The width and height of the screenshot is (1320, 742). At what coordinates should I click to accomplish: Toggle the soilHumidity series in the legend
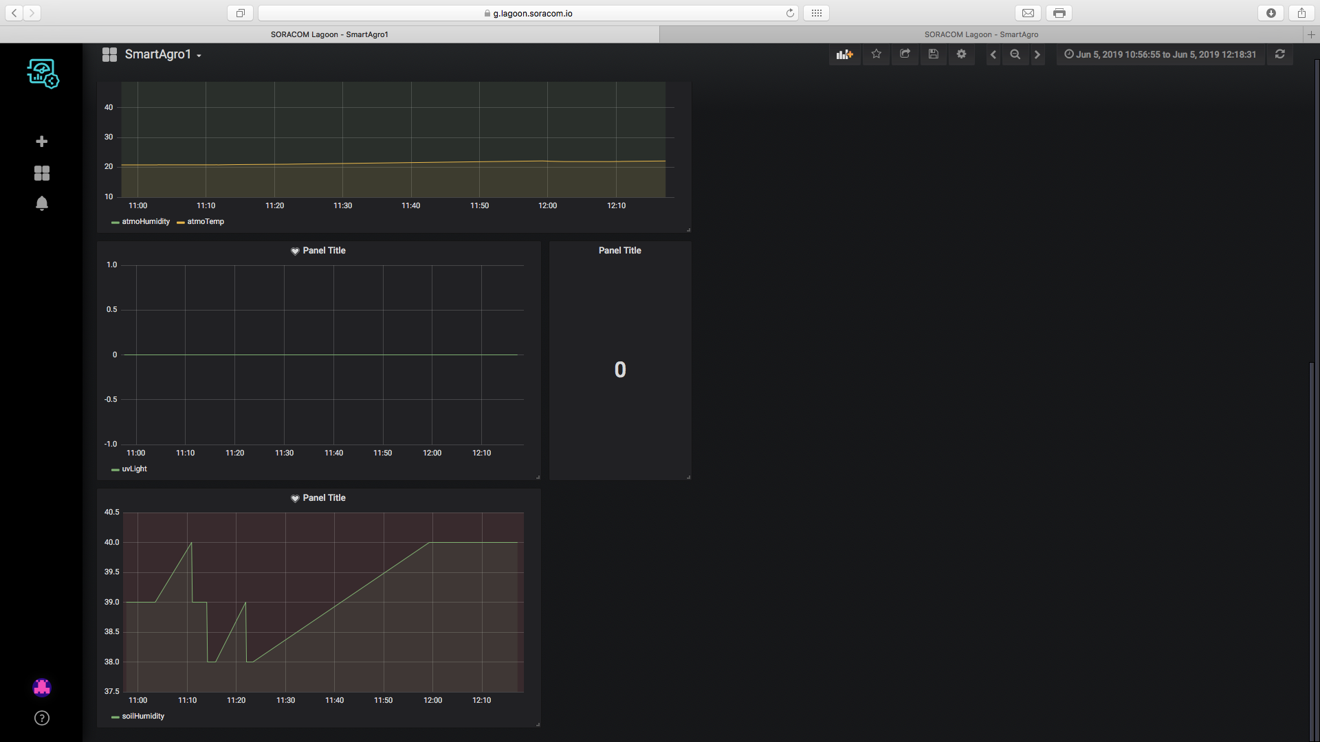pos(143,716)
